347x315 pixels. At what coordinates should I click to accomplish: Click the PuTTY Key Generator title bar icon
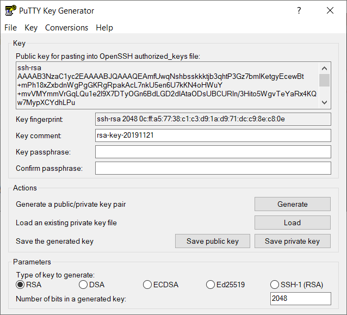[x=10, y=10]
